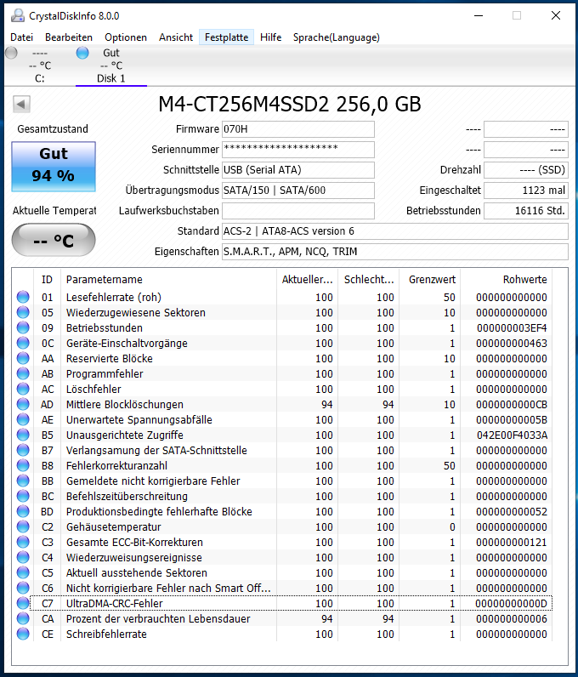
Task: Click the temperature display button
Action: coord(54,240)
